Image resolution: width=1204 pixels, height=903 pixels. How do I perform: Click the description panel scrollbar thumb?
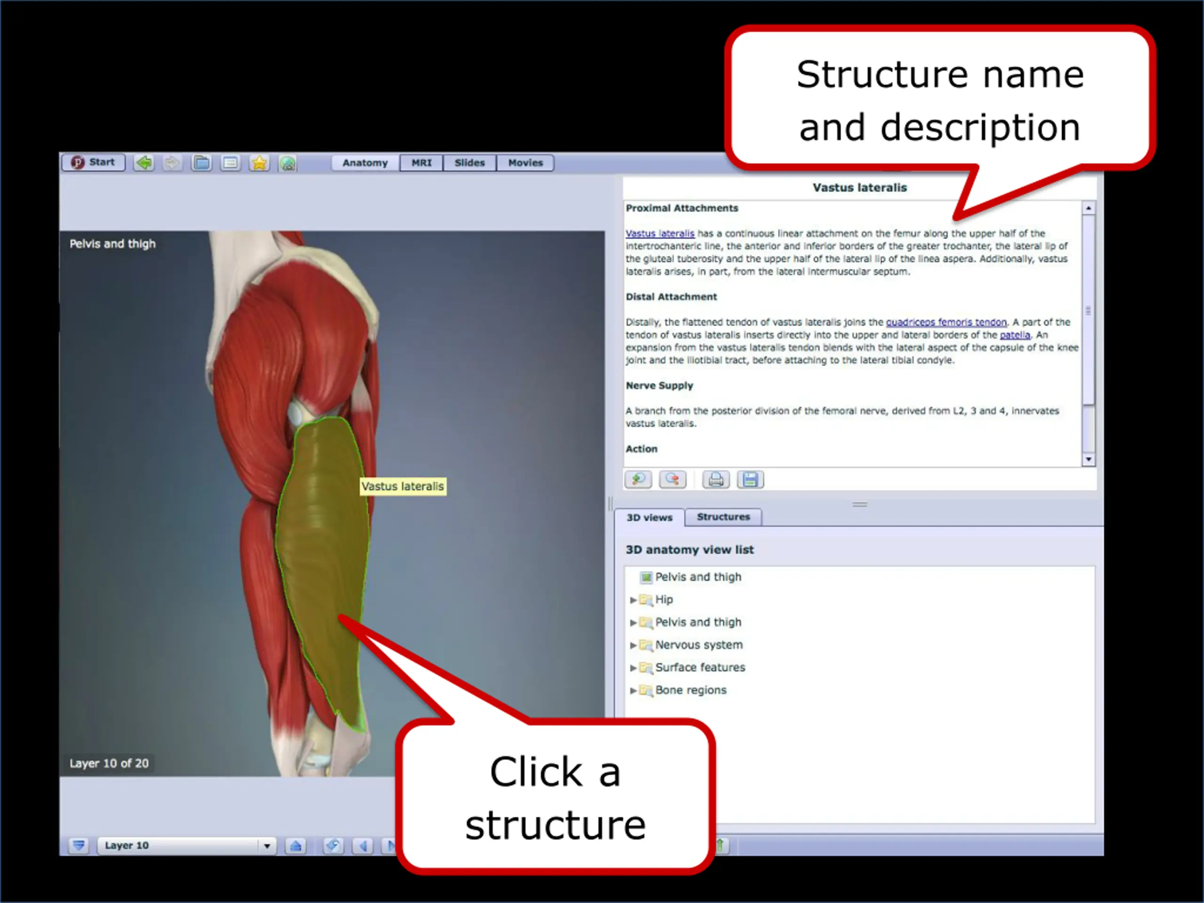point(1088,310)
